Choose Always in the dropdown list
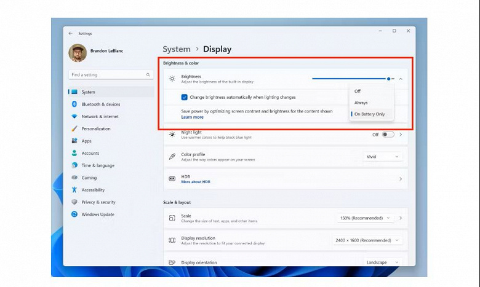Image resolution: width=480 pixels, height=287 pixels. [x=371, y=103]
